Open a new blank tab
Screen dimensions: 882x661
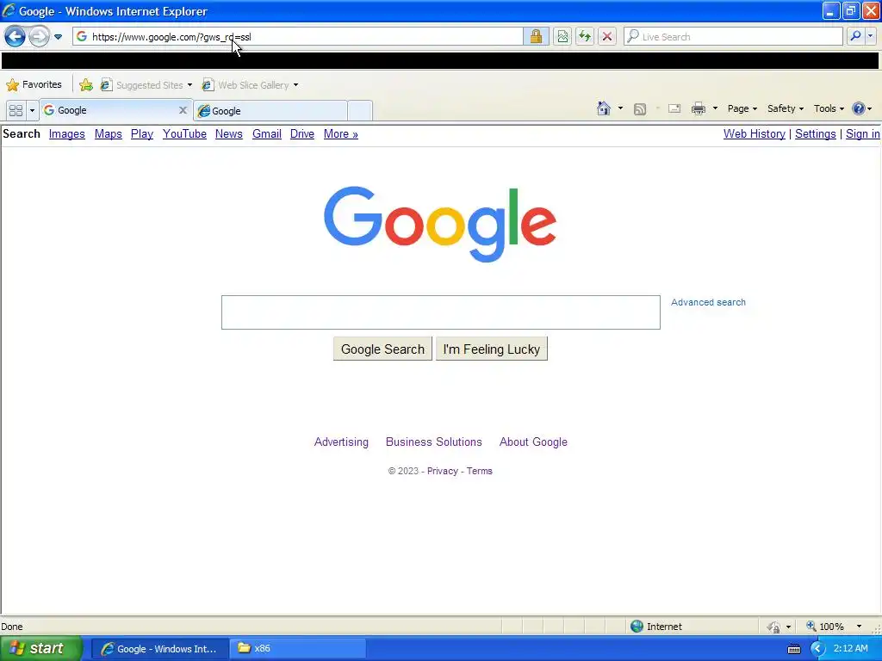360,111
